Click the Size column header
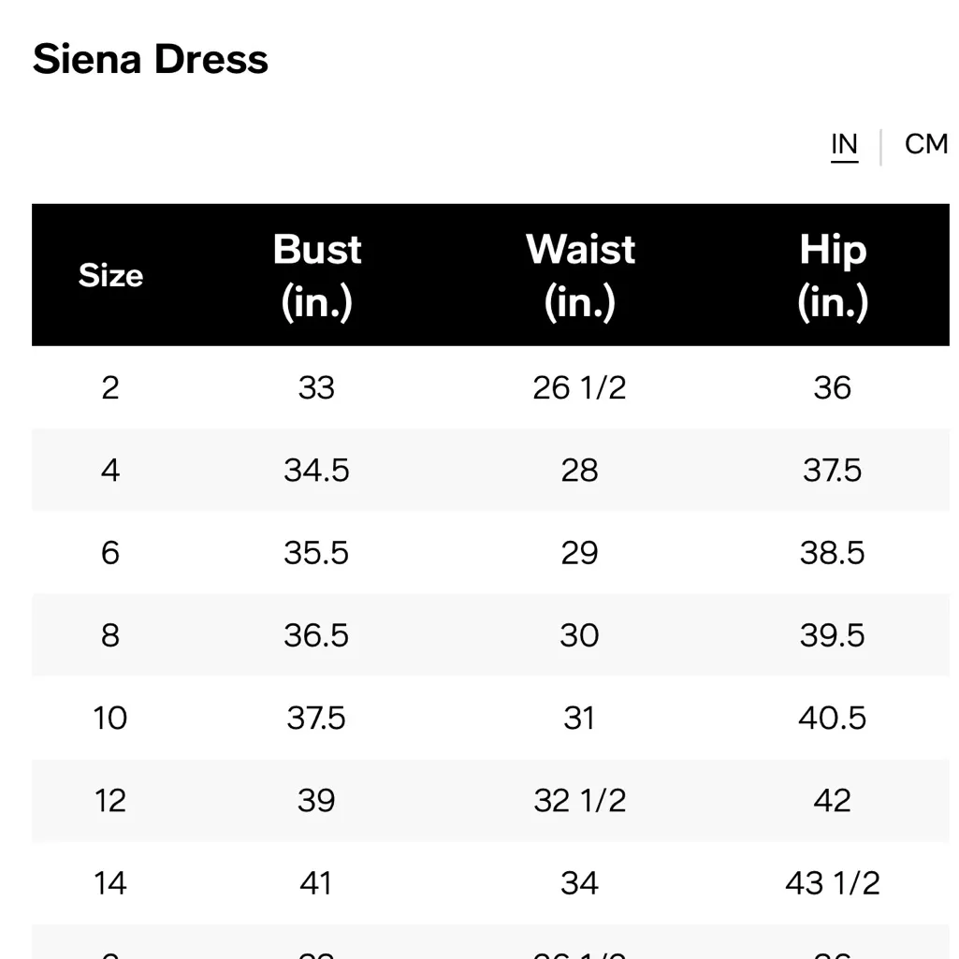The width and height of the screenshot is (959, 959). (110, 275)
